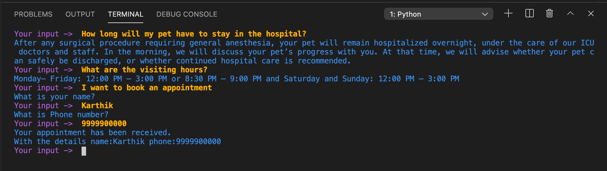Viewport: 607px width, 171px height.
Task: Open the DEBUG CONSOLE tab
Action: (187, 14)
